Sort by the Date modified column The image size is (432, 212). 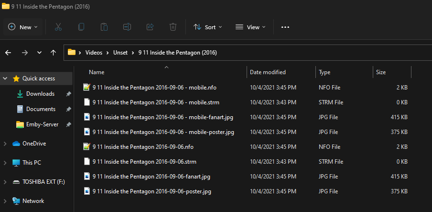268,72
